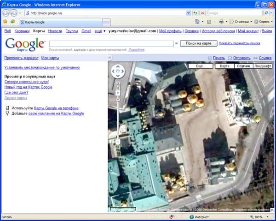
Task: Switch map to Ландшафт view
Action: (263, 66)
